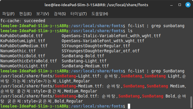This screenshot has width=193, height=109.
Task: Click SunBatang-Light.ttf in ls output
Action: click(x=84, y=61)
